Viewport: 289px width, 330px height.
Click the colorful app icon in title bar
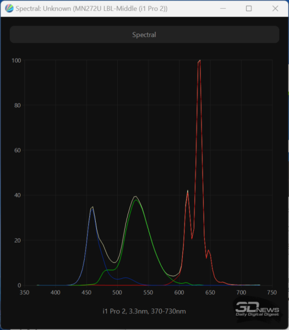pyautogui.click(x=9, y=9)
